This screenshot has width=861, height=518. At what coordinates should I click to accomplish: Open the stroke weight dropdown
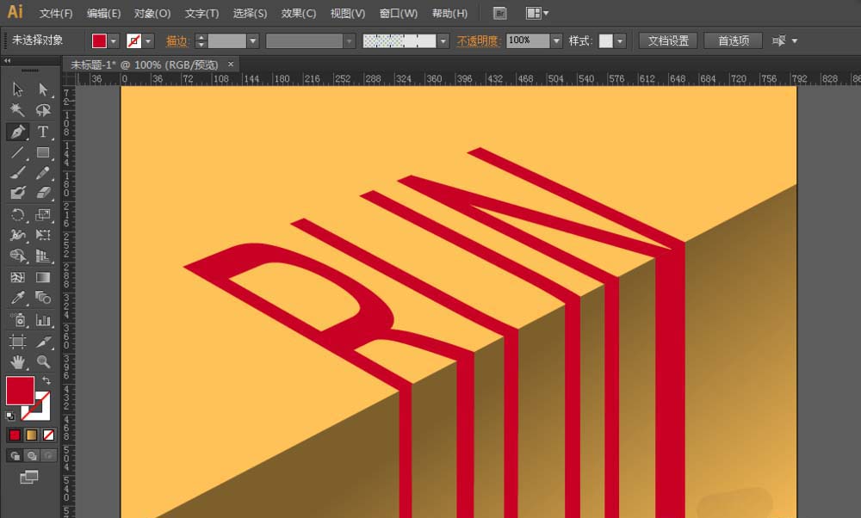coord(253,41)
